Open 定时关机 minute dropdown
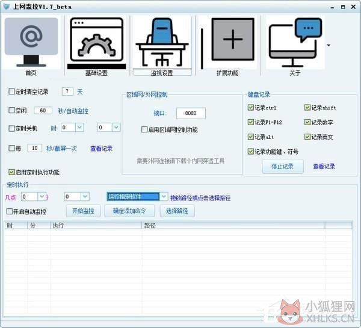Viewport: 361px width, 328px height. tap(116, 128)
